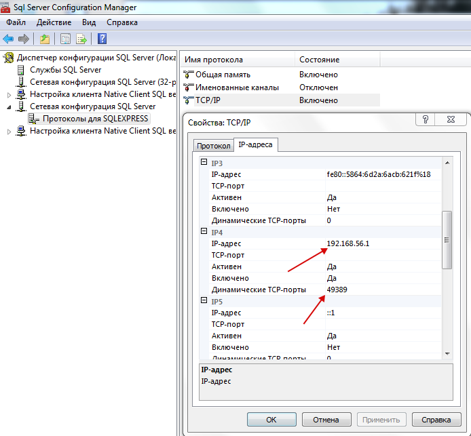Click the Отключен state of Именованные каналы
Screen dimensions: 471x436
click(318, 87)
